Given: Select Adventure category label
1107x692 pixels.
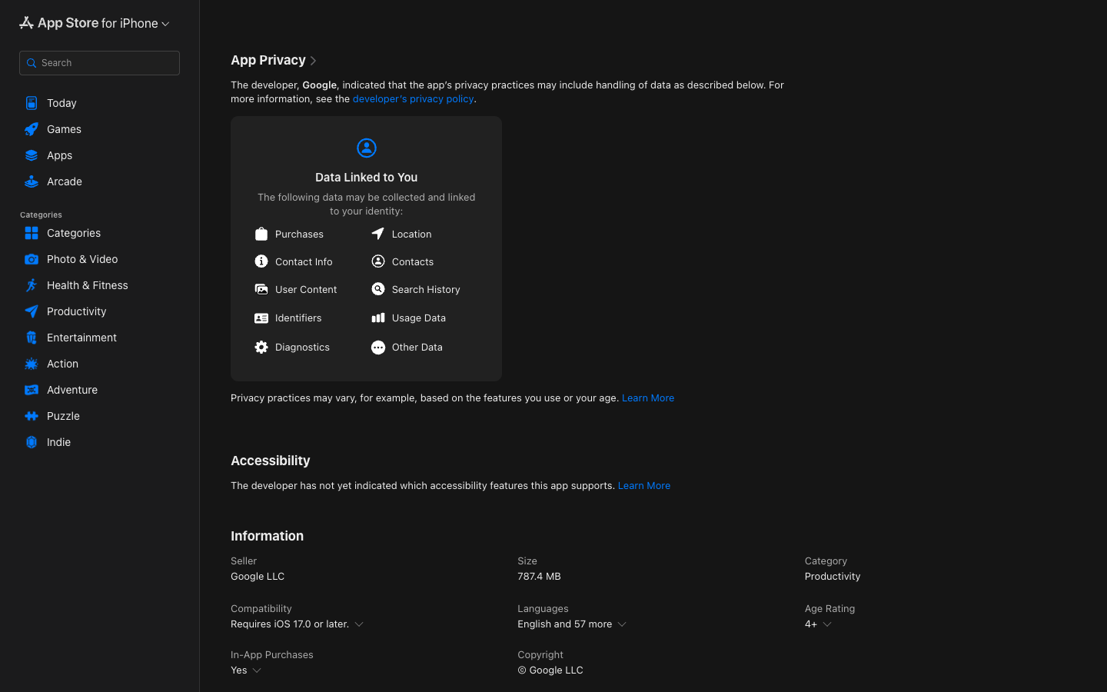Looking at the screenshot, I should pyautogui.click(x=72, y=390).
